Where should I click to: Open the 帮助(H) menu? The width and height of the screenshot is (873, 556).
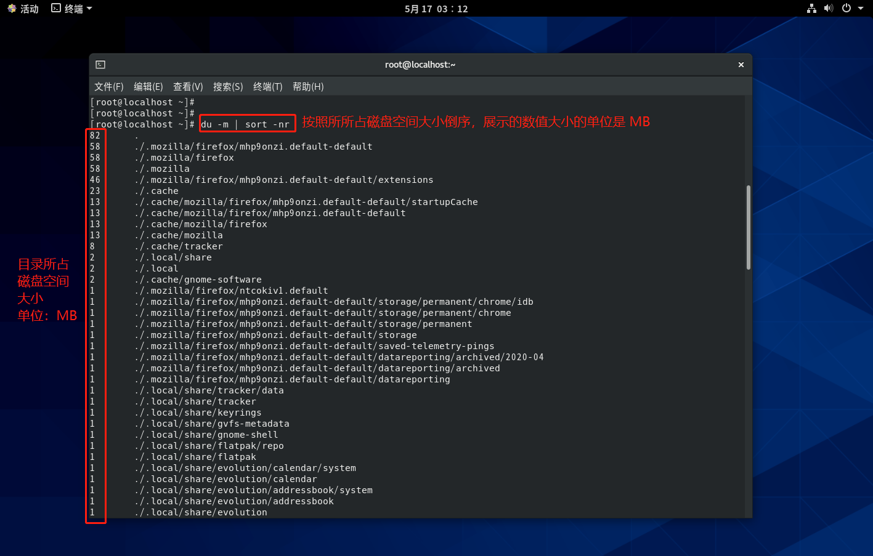click(308, 87)
